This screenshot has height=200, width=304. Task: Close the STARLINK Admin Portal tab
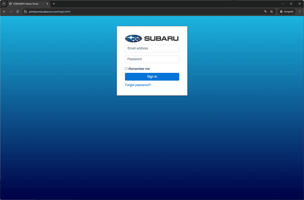(x=47, y=4)
